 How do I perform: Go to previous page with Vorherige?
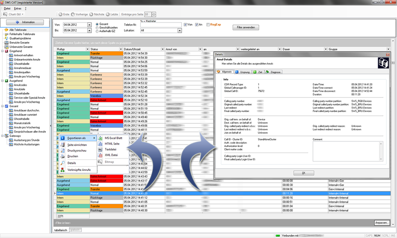click(79, 14)
